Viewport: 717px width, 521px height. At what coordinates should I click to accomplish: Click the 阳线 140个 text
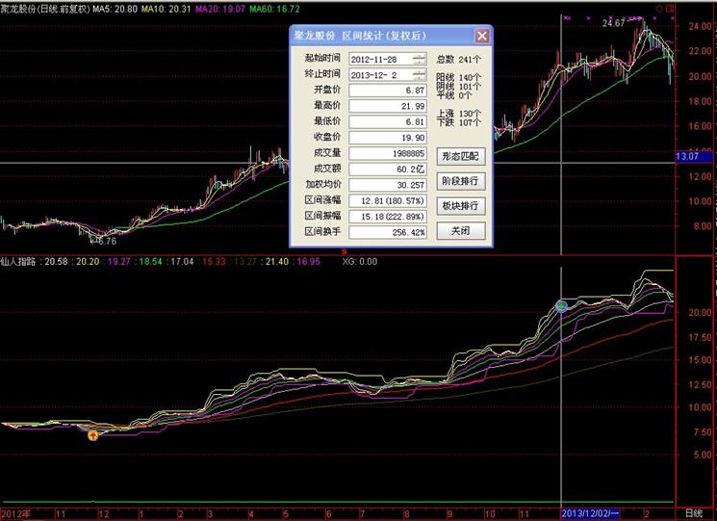[459, 77]
